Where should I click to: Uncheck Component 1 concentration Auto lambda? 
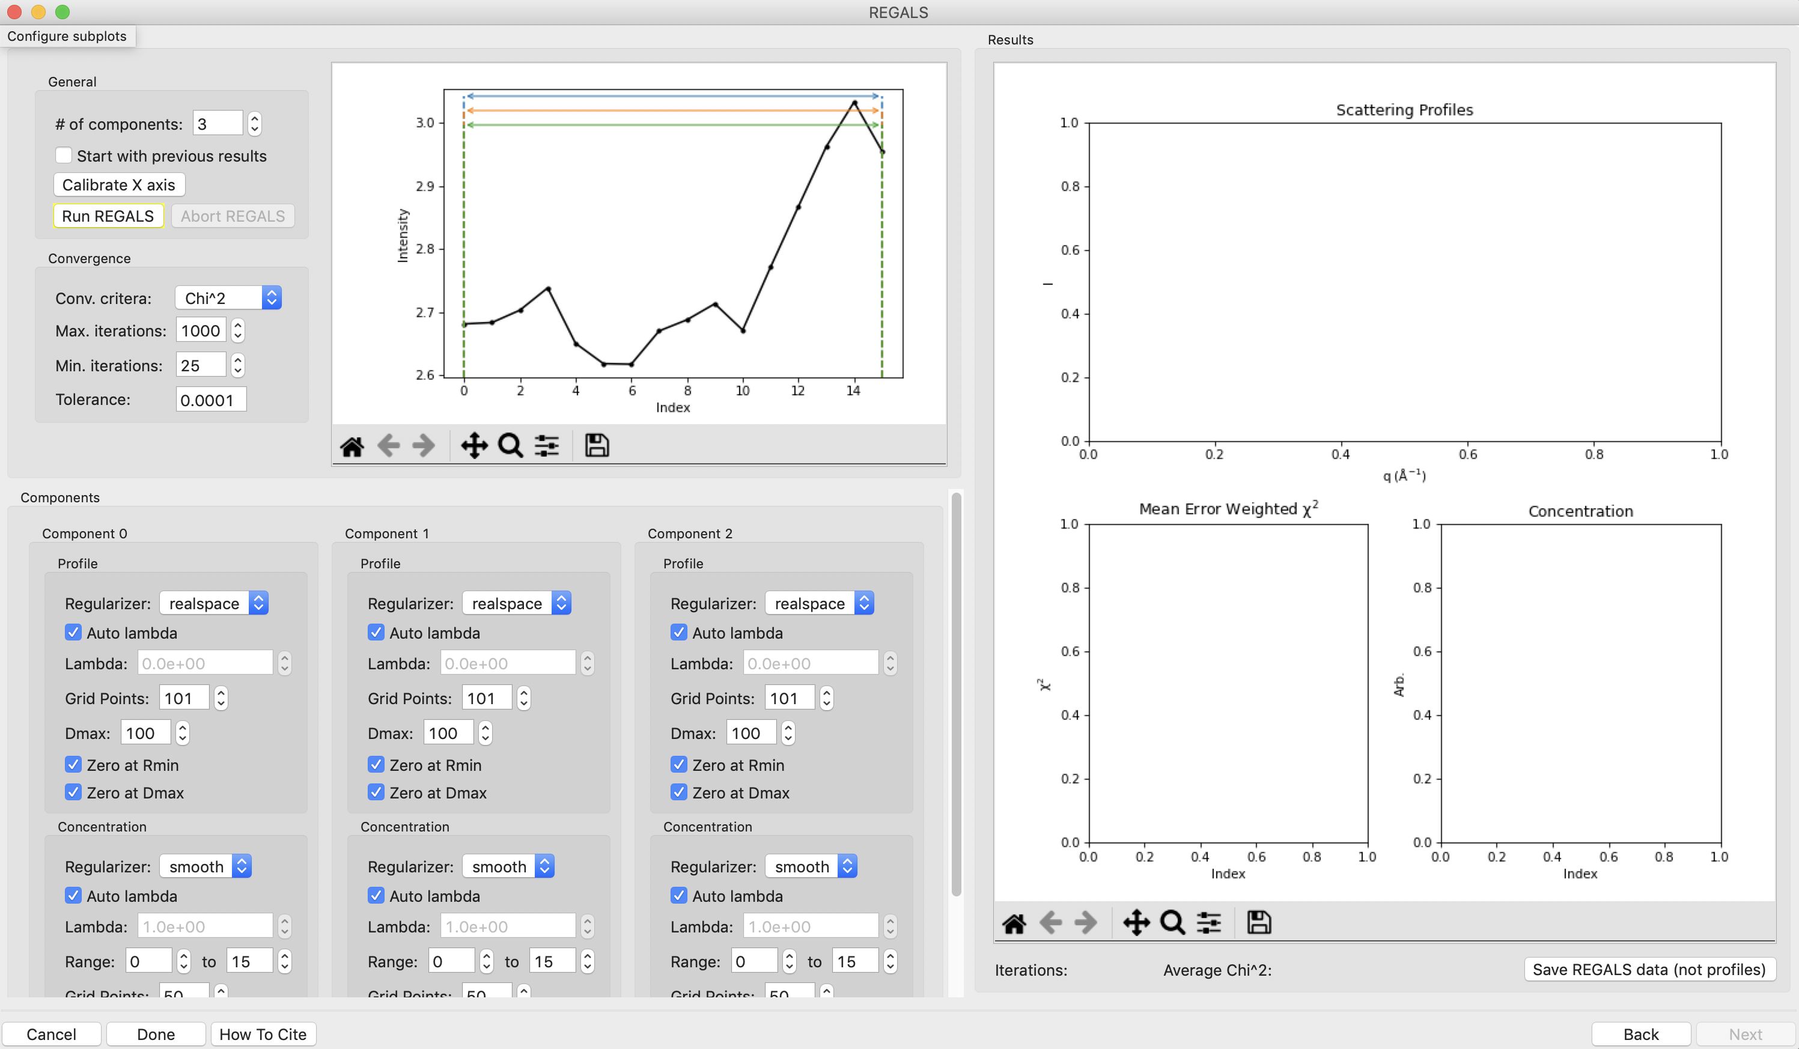(376, 896)
